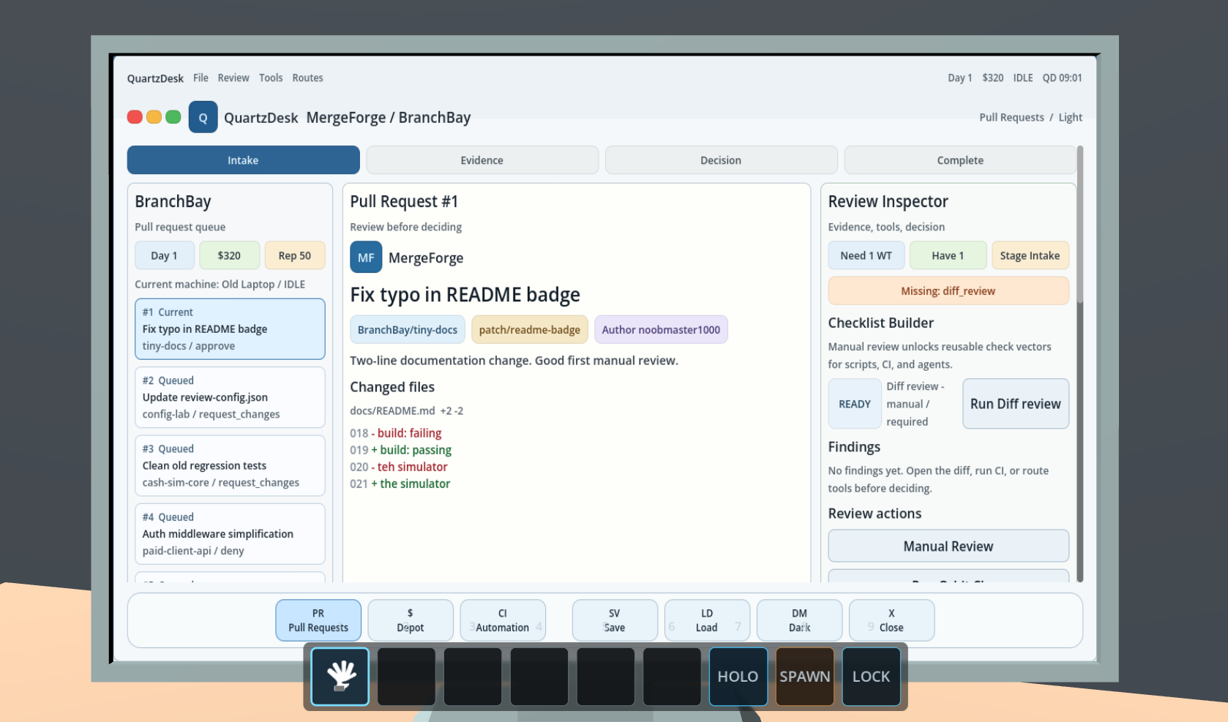Click the SV Save dock button
The height and width of the screenshot is (722, 1228).
coord(615,620)
